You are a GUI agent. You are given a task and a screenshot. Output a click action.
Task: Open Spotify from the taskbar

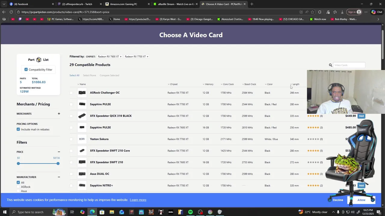pos(190,212)
